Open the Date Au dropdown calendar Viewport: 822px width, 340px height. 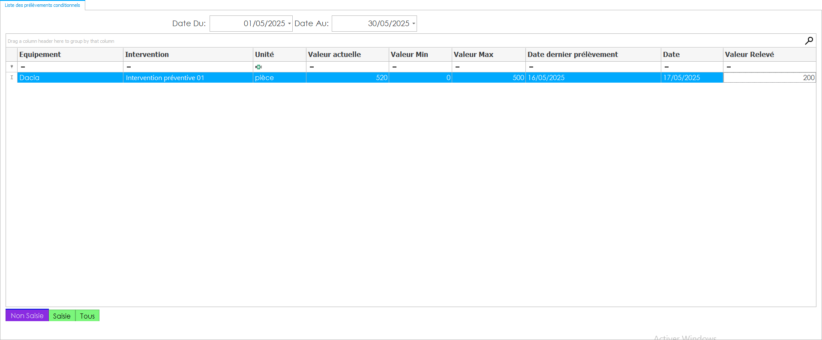(x=414, y=24)
